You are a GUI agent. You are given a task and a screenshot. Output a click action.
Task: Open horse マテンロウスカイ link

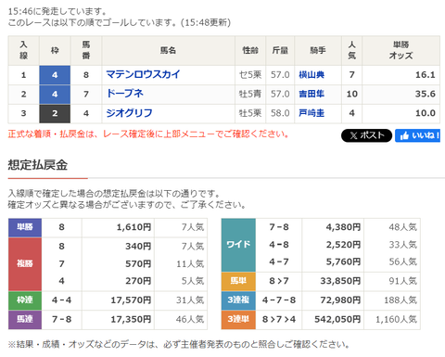(143, 74)
